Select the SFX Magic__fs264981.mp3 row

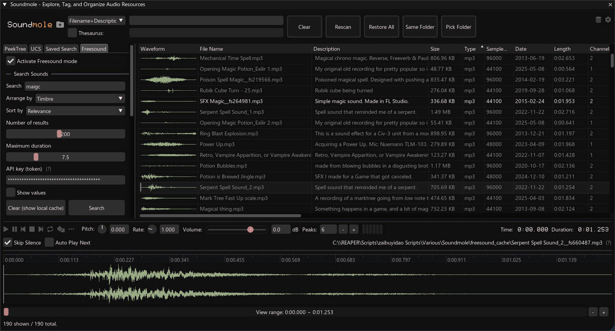pos(375,101)
